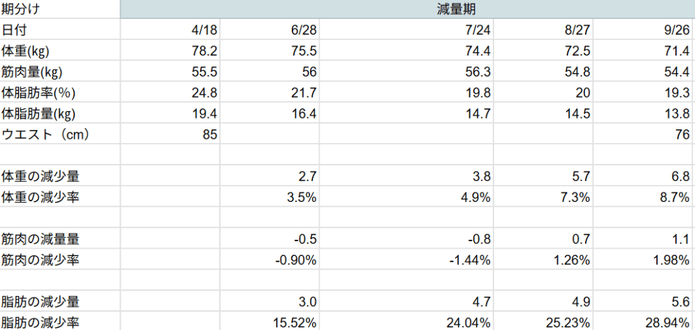Select the muscle mass cell 56.3
Viewport: 695px width, 330px height.
(475, 72)
